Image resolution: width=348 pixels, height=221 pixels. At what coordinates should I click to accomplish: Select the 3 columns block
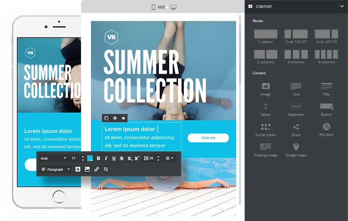point(296,57)
